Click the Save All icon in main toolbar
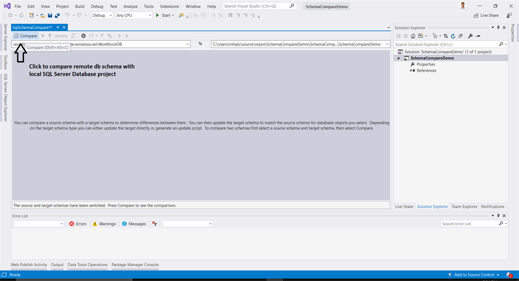 coord(57,15)
